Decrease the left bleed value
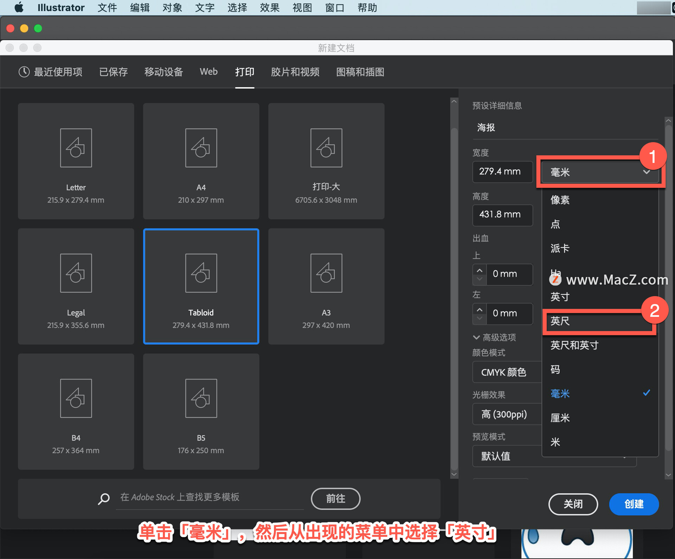The height and width of the screenshot is (559, 675). click(480, 319)
